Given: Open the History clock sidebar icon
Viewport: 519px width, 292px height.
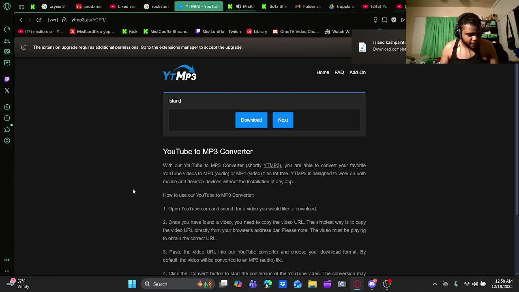Looking at the screenshot, I should click(x=7, y=118).
